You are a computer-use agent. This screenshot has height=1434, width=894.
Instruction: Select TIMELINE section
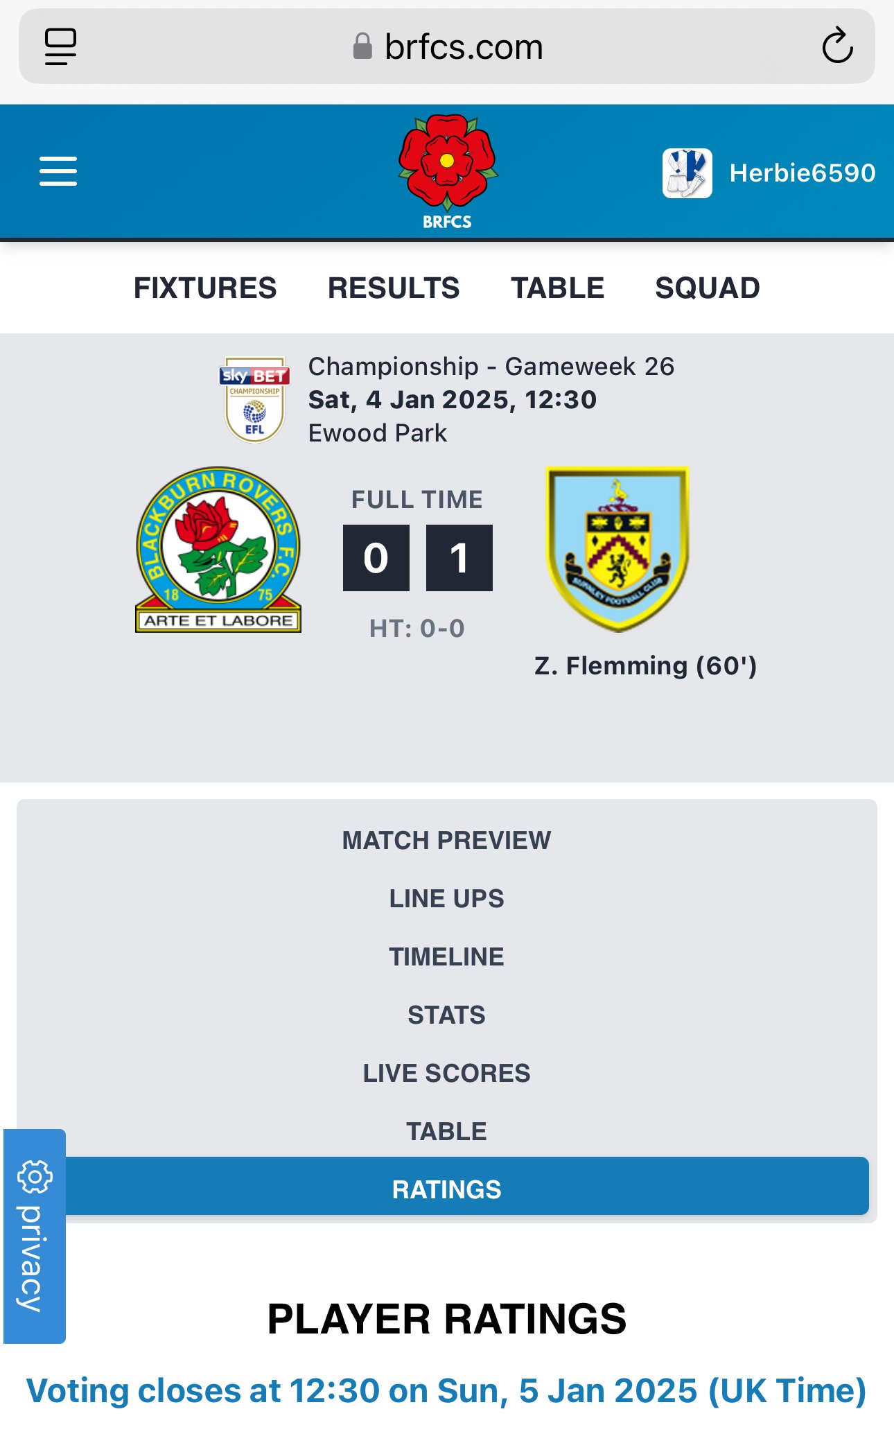447,956
